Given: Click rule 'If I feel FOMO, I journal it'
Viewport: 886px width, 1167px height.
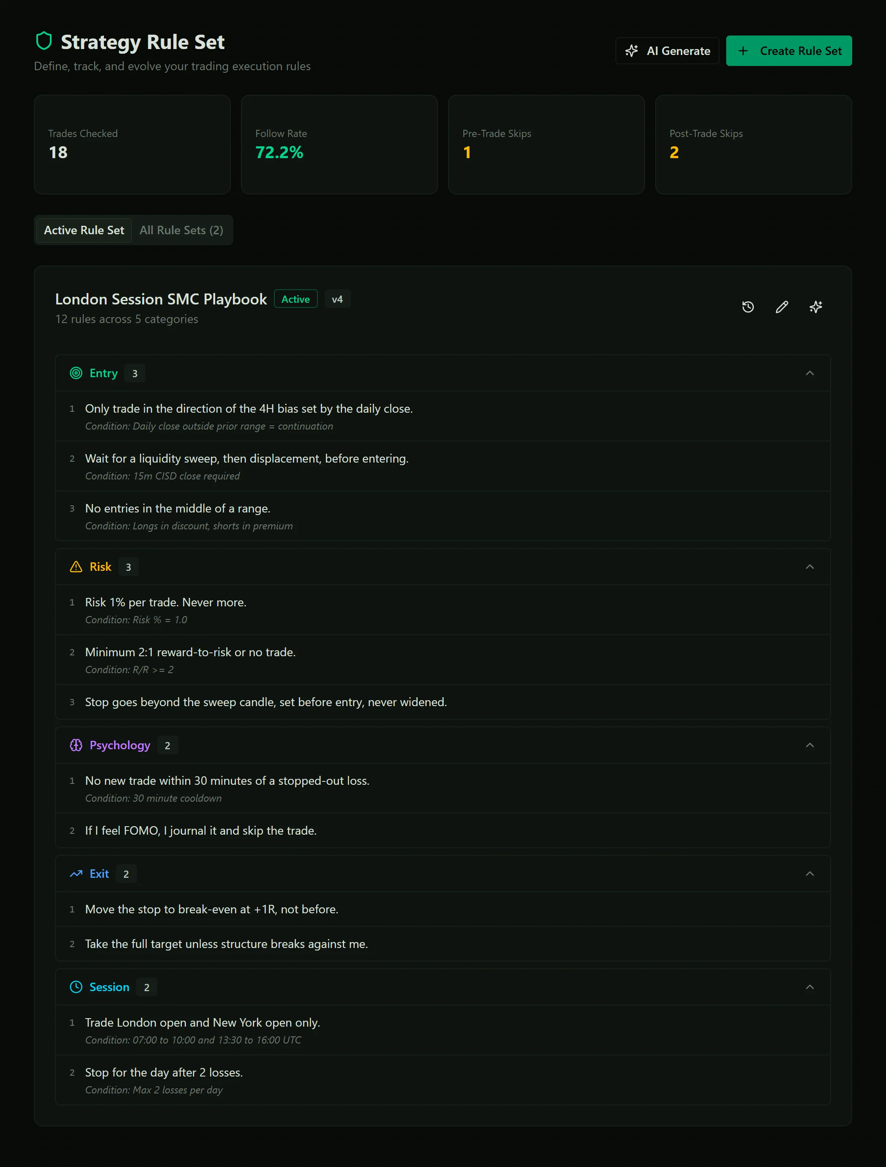Looking at the screenshot, I should (443, 830).
